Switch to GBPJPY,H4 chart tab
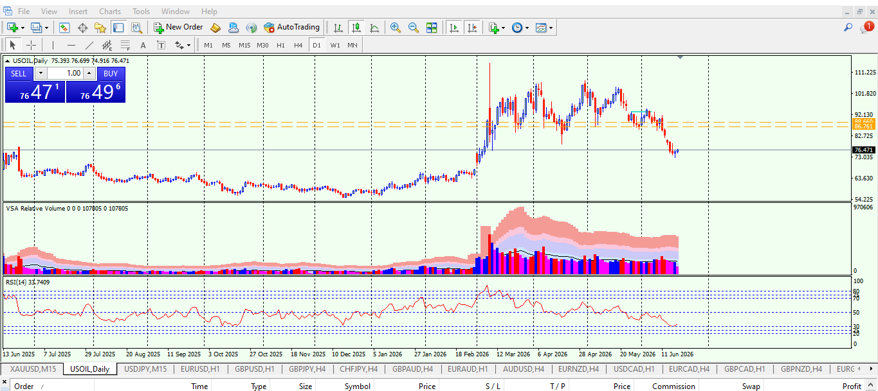The image size is (878, 391). pyautogui.click(x=307, y=369)
